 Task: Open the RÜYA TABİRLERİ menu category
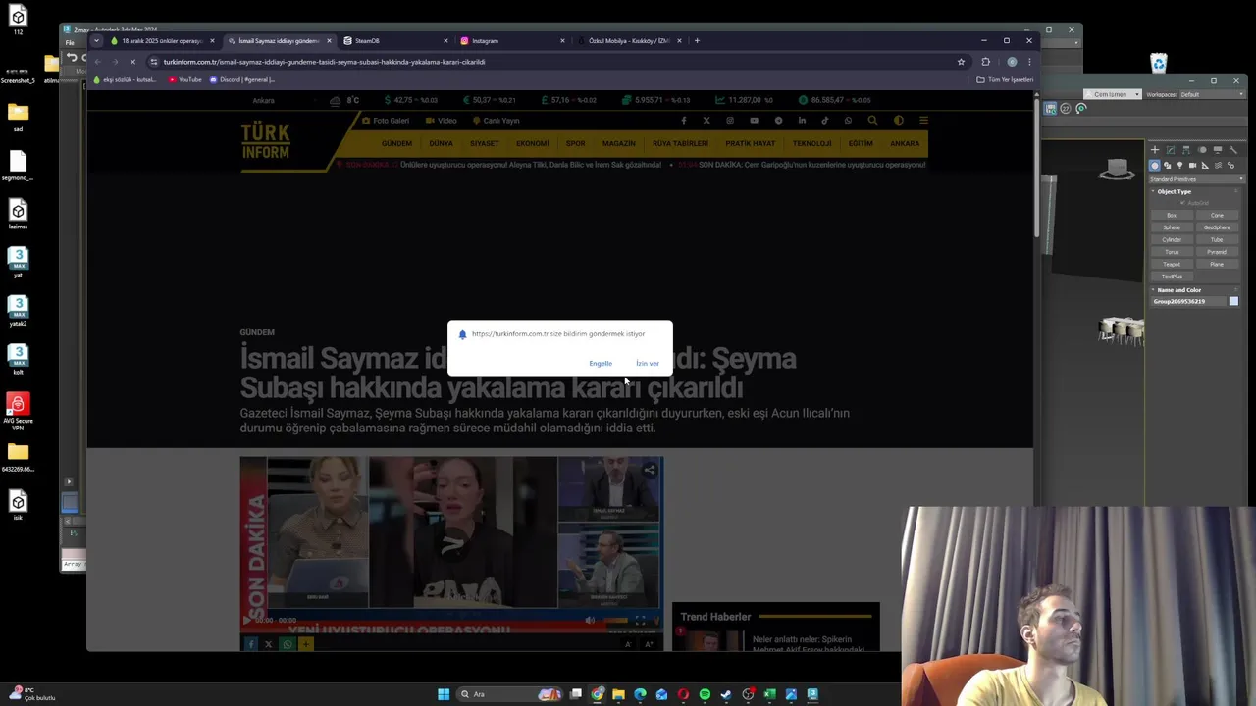pyautogui.click(x=680, y=144)
